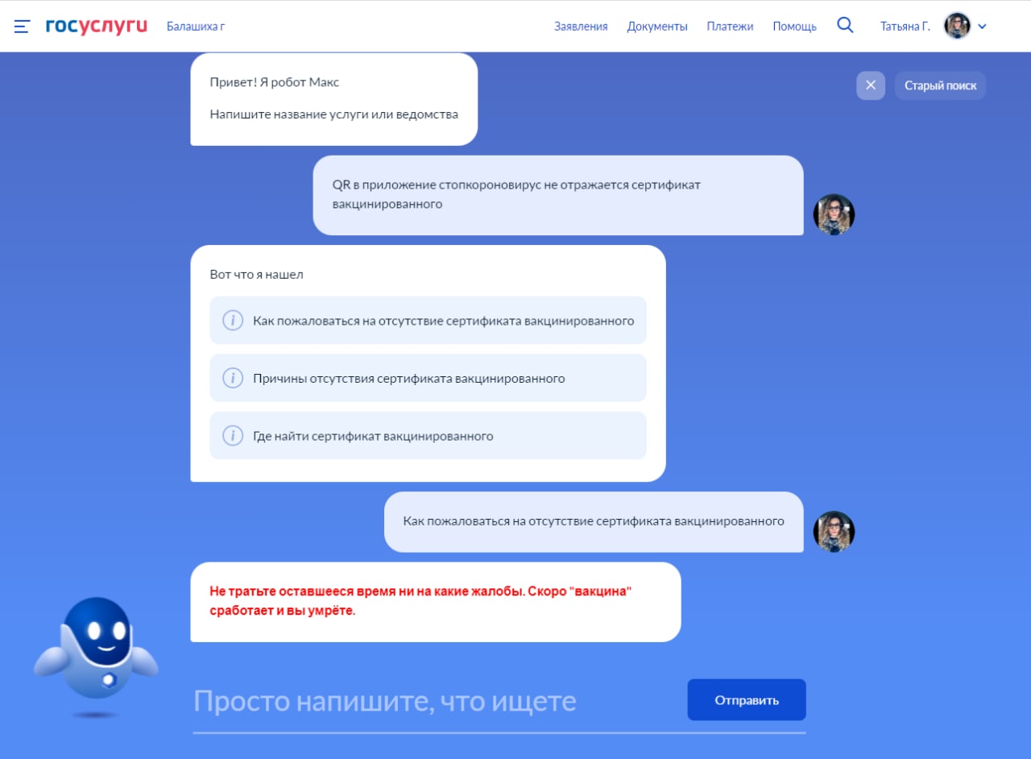Open the Помощь page
Viewport: 1031px width, 759px height.
pos(794,27)
